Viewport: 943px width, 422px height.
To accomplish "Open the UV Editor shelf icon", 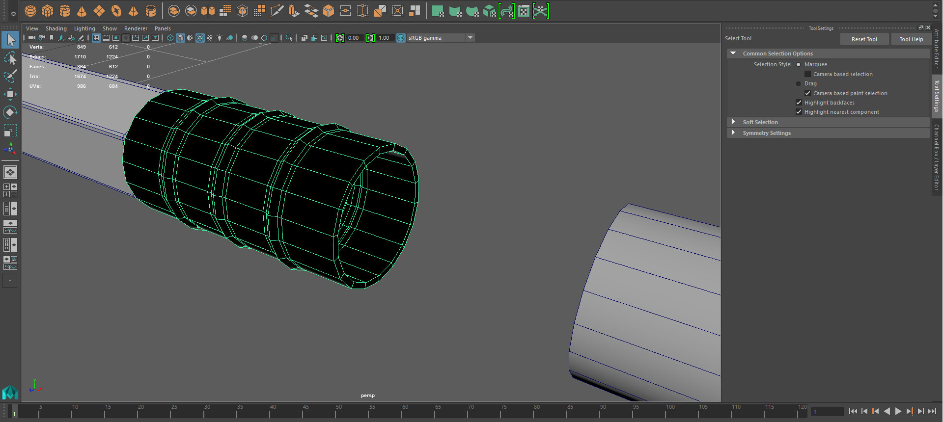I will [524, 11].
